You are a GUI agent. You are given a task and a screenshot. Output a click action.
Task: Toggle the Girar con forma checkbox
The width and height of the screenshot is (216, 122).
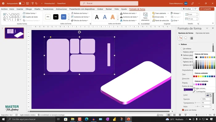(183, 110)
